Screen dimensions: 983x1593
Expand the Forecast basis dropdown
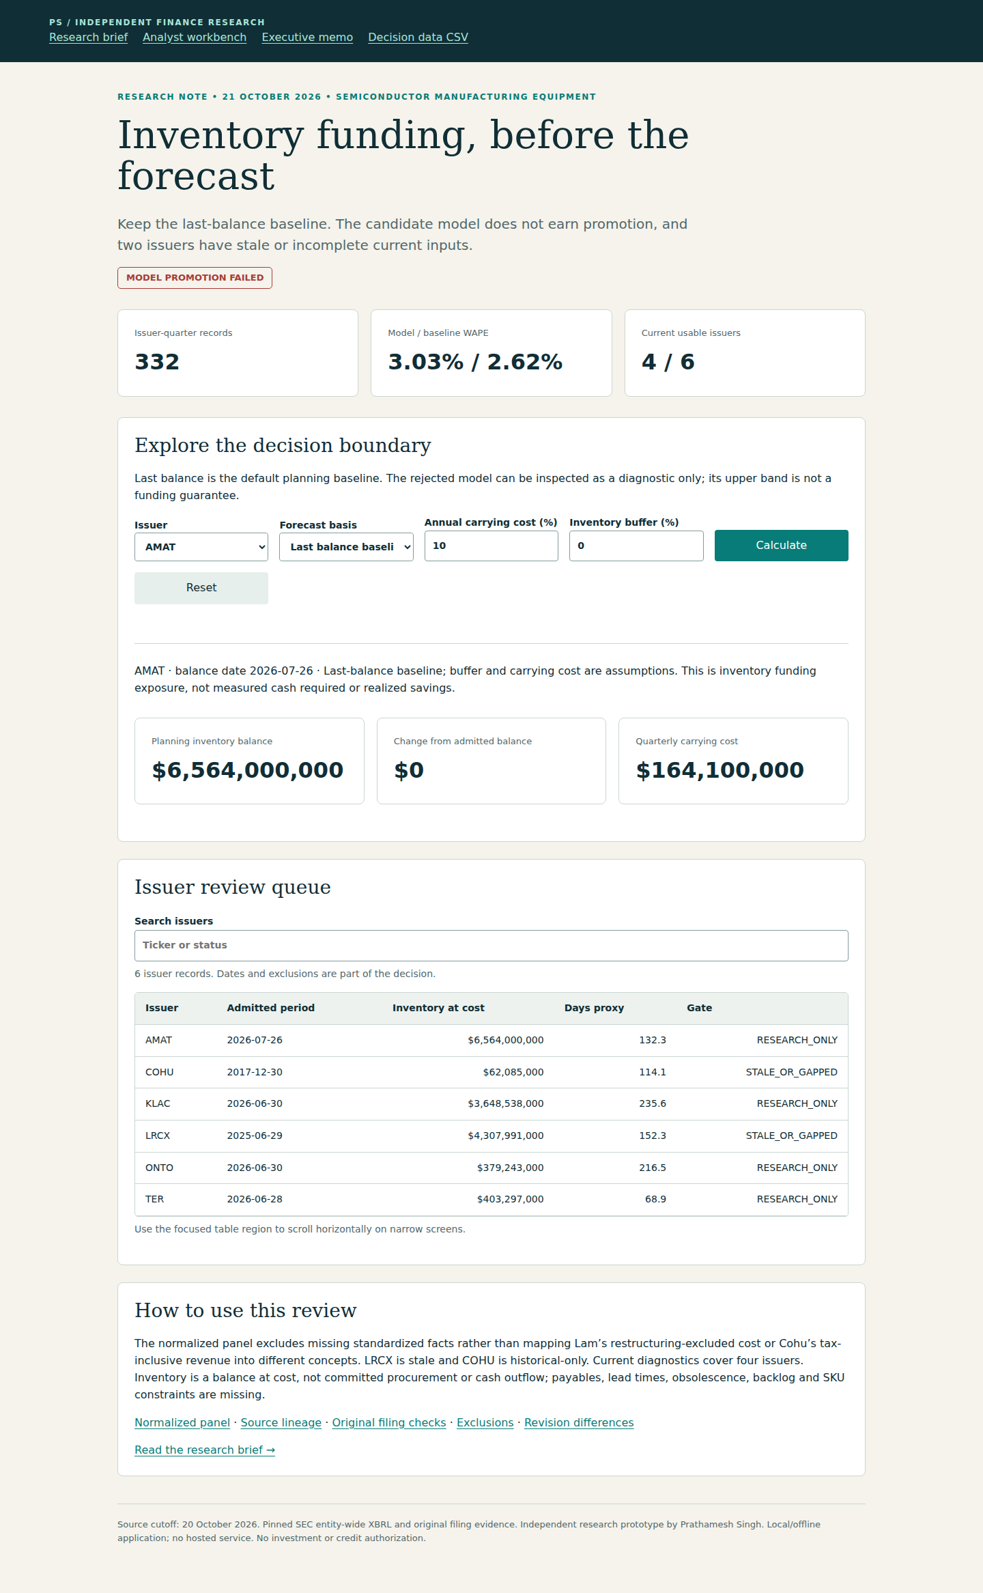coord(346,547)
